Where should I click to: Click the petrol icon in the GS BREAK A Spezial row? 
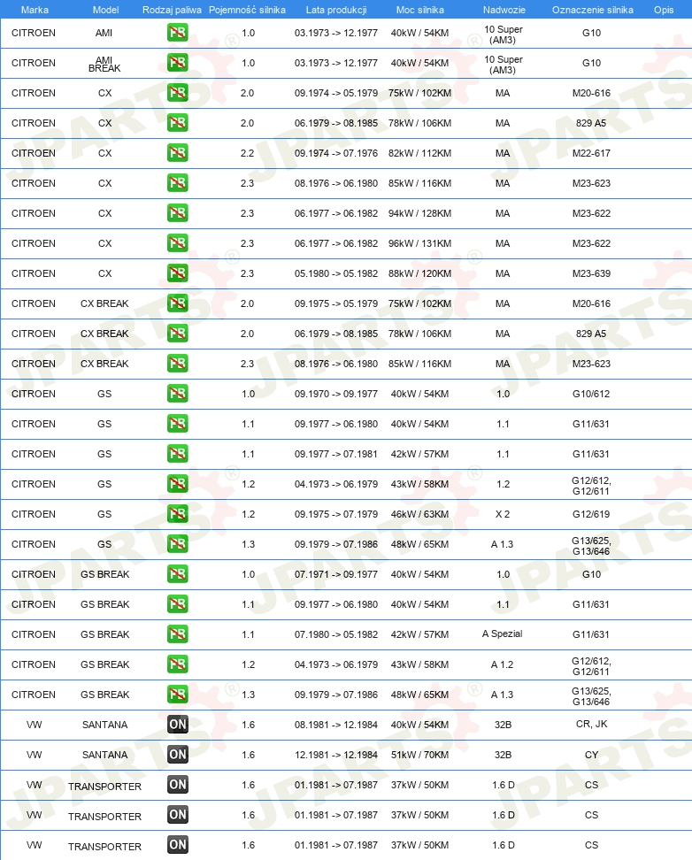(x=177, y=634)
